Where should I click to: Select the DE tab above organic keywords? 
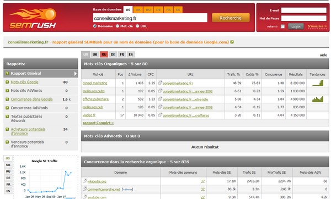click(x=113, y=54)
